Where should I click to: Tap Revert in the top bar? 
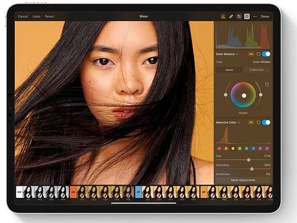tap(50, 17)
